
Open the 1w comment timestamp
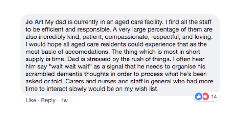(64, 100)
